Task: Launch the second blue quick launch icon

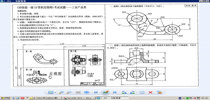Action: tap(18, 98)
